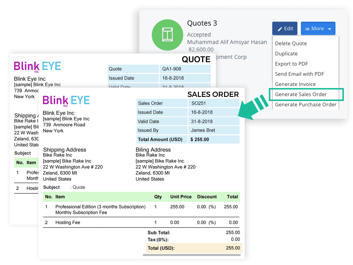This screenshot has height=265, width=353.
Task: Select Export to PDF option
Action: 292,64
